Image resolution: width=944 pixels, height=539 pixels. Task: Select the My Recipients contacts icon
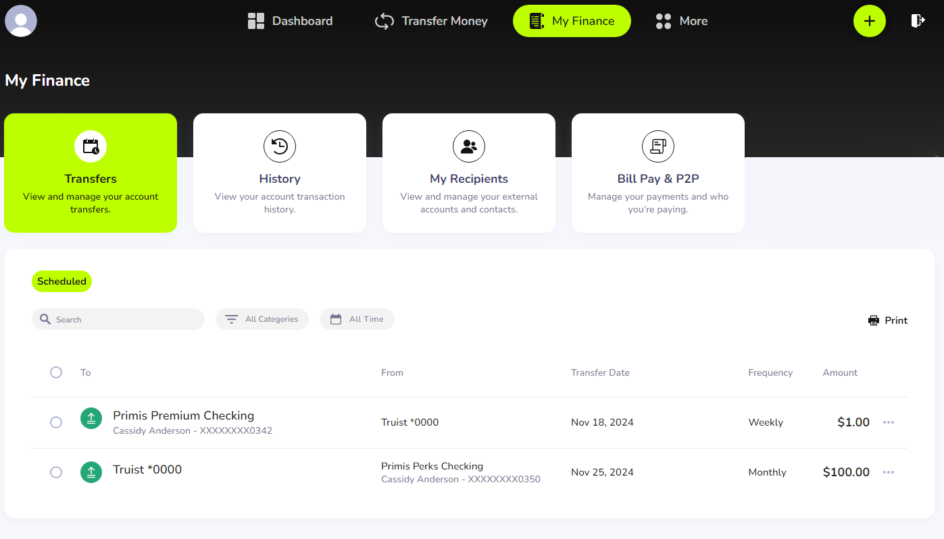click(x=469, y=146)
